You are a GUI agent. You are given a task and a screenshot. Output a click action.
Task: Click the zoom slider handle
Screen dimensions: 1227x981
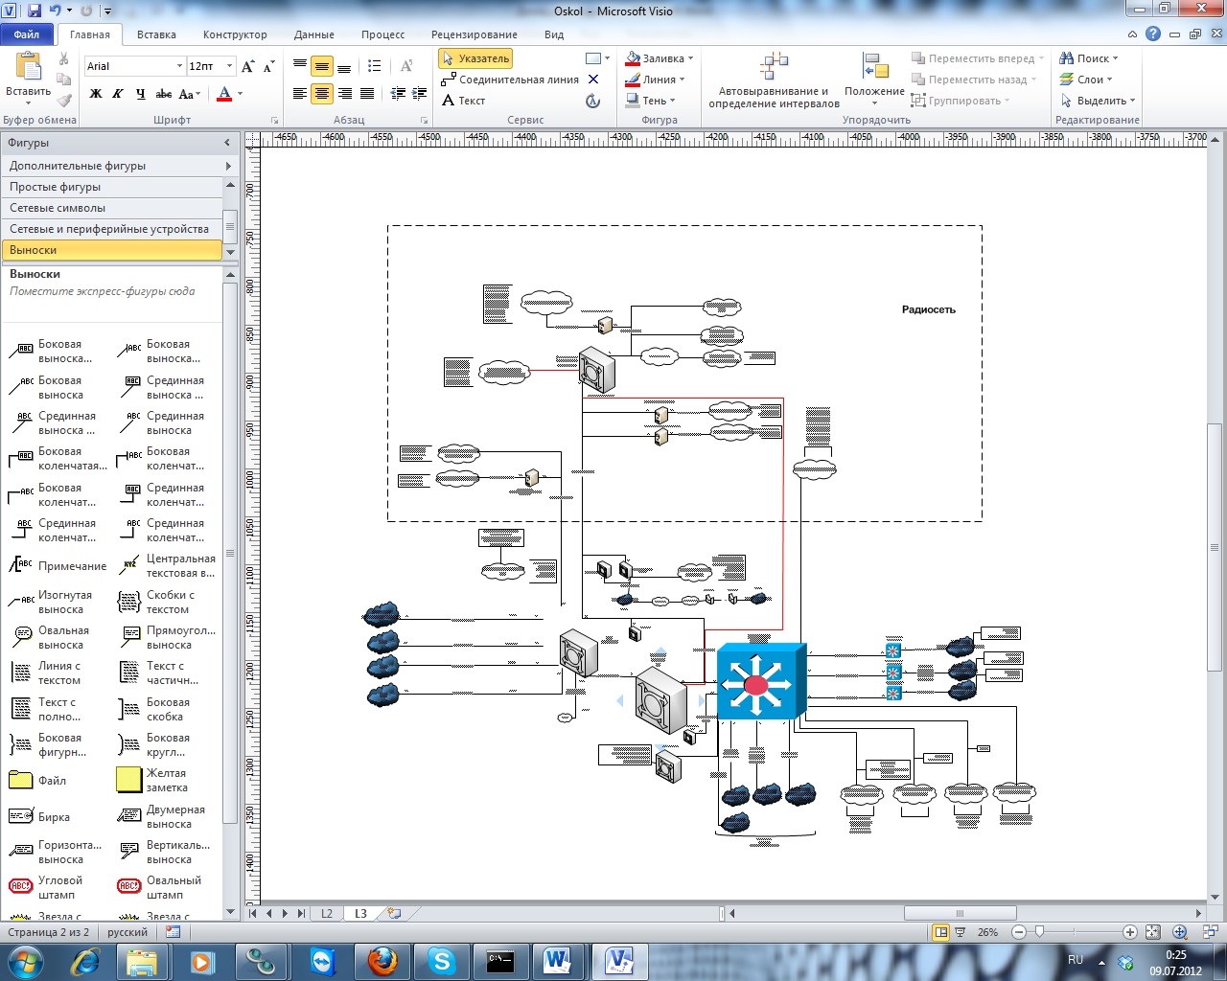1039,931
